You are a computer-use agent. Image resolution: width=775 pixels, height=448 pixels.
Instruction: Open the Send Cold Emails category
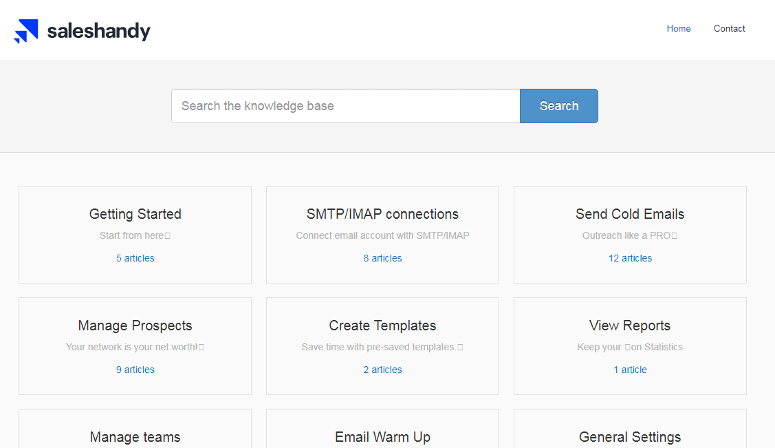click(x=630, y=214)
